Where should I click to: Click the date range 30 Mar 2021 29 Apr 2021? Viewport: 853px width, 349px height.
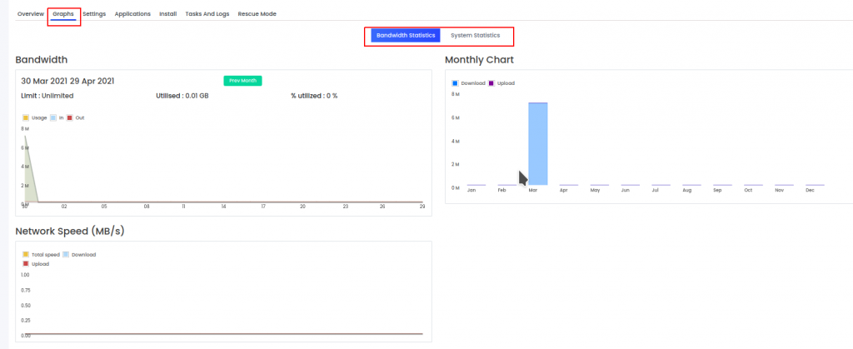(67, 81)
